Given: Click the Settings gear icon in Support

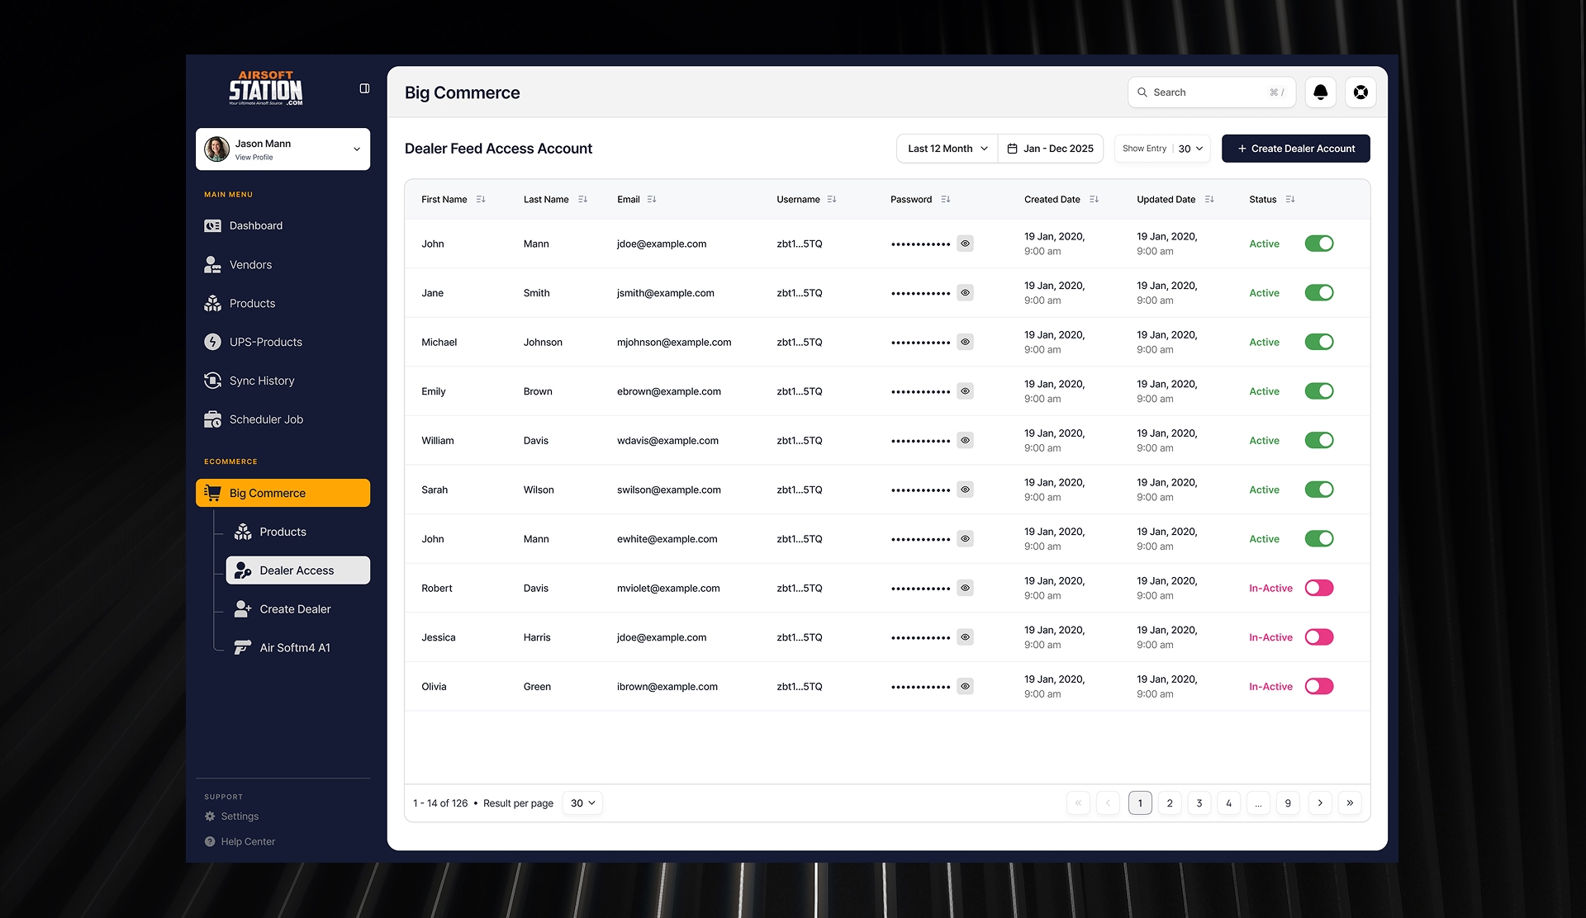Looking at the screenshot, I should (210, 816).
